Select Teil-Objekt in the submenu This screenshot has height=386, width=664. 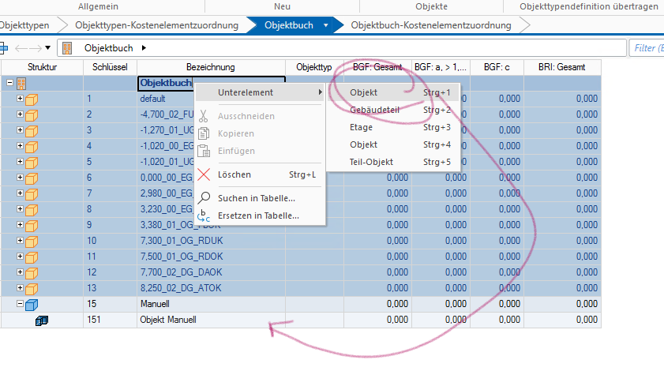click(x=371, y=162)
